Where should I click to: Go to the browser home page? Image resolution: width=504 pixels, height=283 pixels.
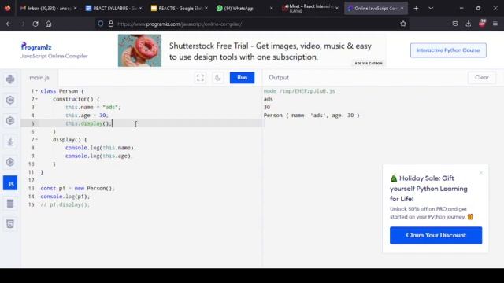[49, 24]
